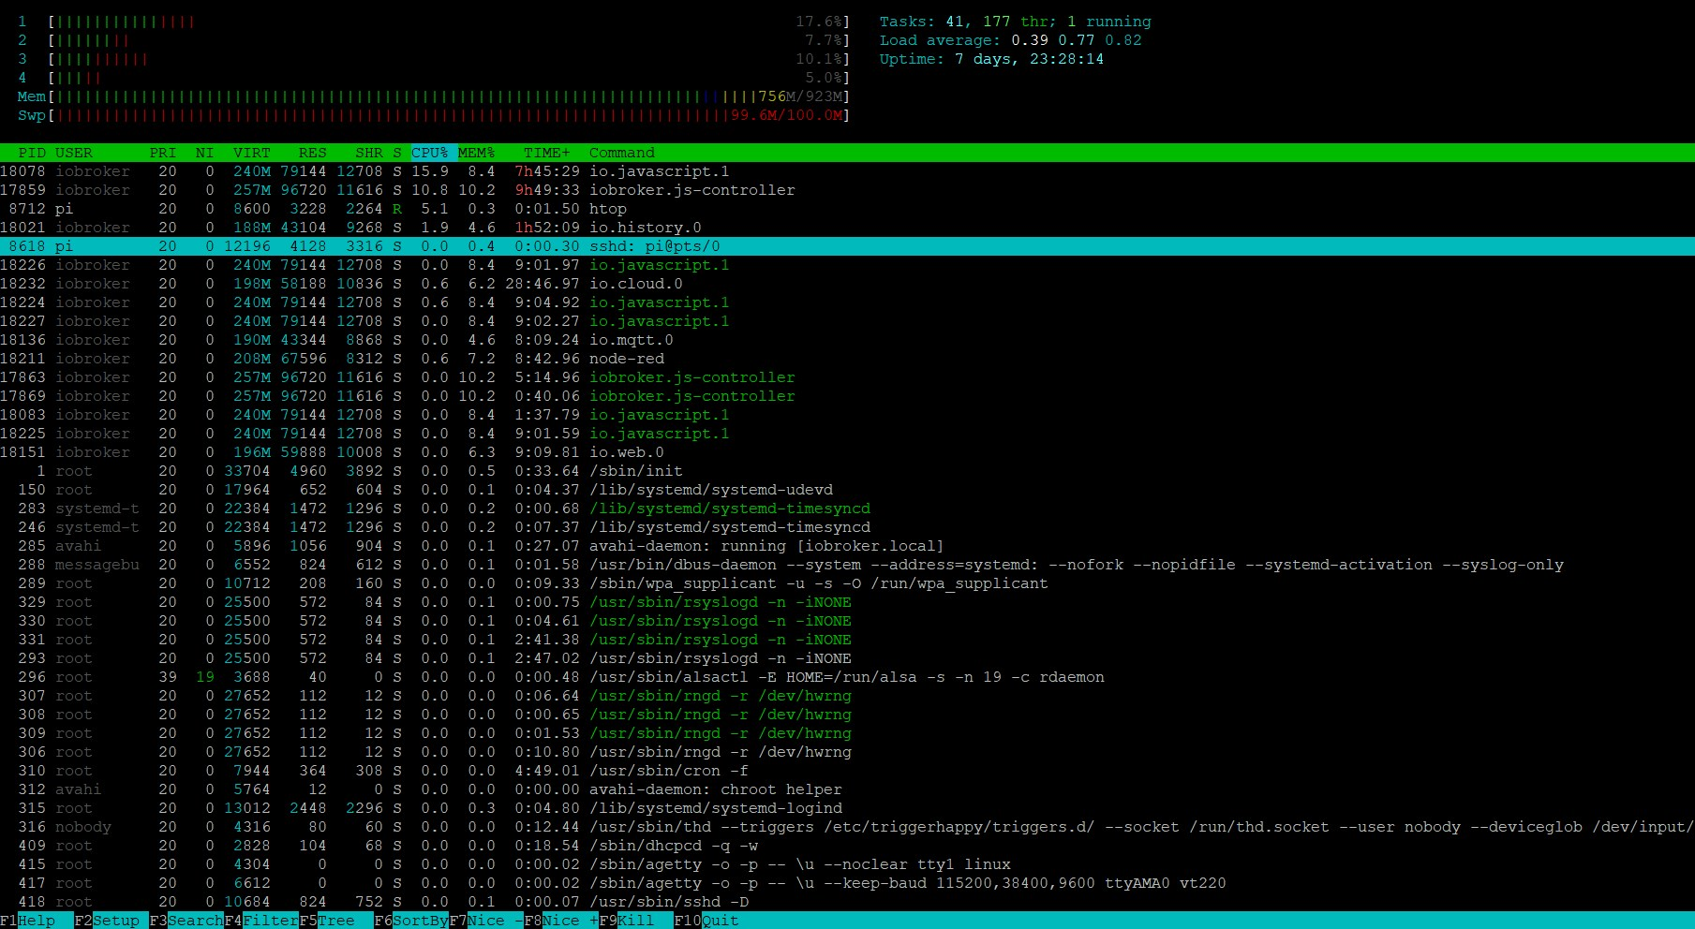
Task: Sort by the SHR column header
Action: point(369,153)
